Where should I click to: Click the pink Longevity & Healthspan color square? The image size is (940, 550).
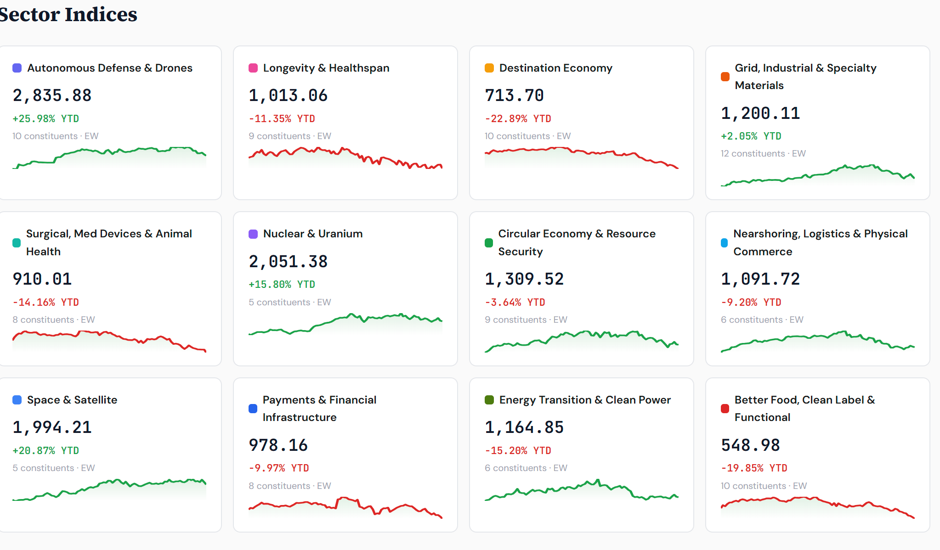click(253, 68)
